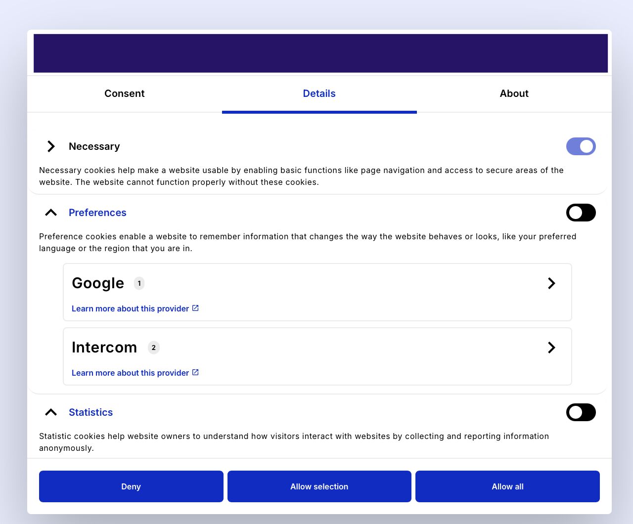
Task: Click the Statistics category heading
Action: pos(90,412)
